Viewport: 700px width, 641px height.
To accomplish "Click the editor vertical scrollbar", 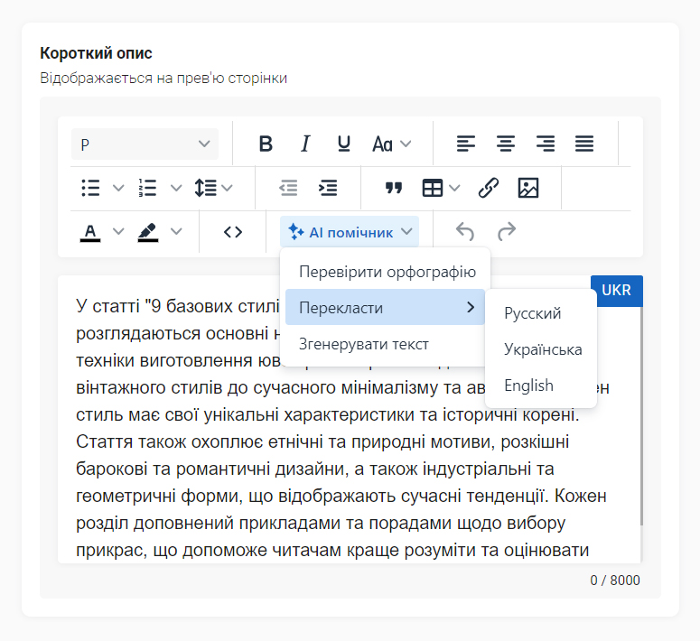I will coord(641,415).
